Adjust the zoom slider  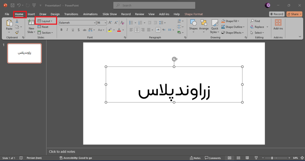(272, 158)
